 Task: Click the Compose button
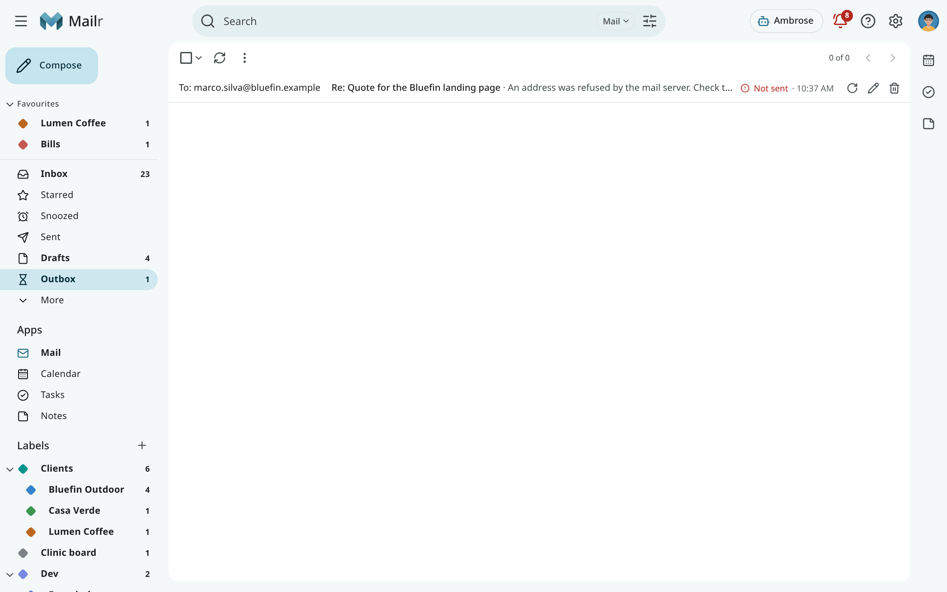coord(52,65)
